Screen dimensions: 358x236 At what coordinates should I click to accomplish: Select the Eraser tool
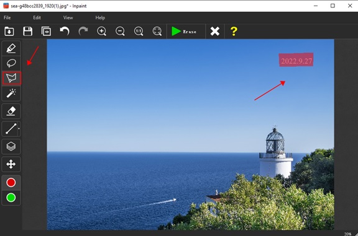coord(11,111)
